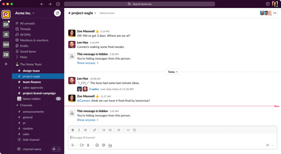Record a video clip

click(x=82, y=145)
